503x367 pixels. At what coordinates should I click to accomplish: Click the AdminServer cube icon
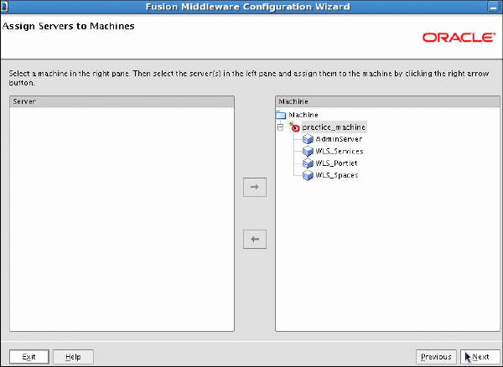(x=308, y=139)
